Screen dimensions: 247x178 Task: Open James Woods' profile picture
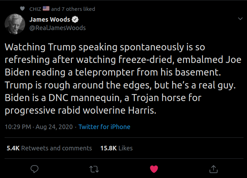tap(14, 24)
